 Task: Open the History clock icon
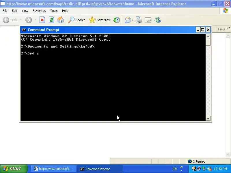(x=117, y=20)
